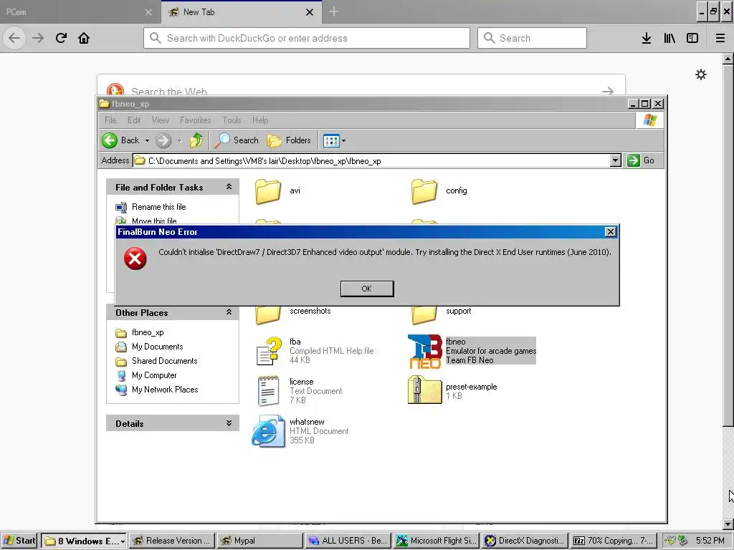The width and height of the screenshot is (734, 550).
Task: Open the Edit menu in Explorer
Action: point(134,120)
